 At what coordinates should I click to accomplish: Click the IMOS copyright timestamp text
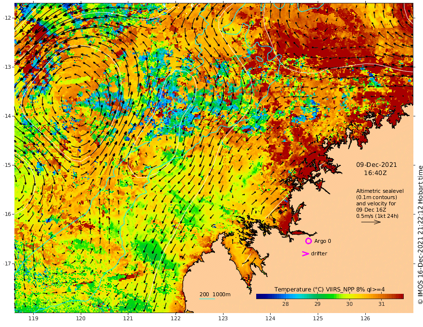coord(420,235)
